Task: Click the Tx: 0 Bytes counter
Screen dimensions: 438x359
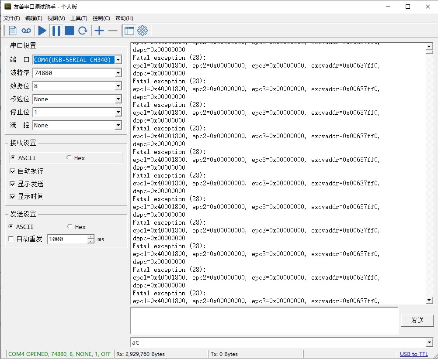Action: (x=224, y=354)
